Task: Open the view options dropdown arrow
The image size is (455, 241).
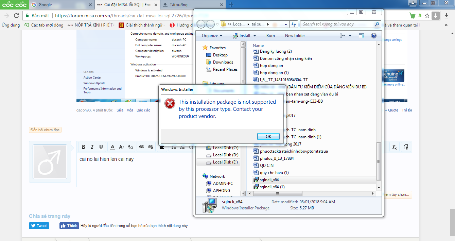Action: [350, 36]
